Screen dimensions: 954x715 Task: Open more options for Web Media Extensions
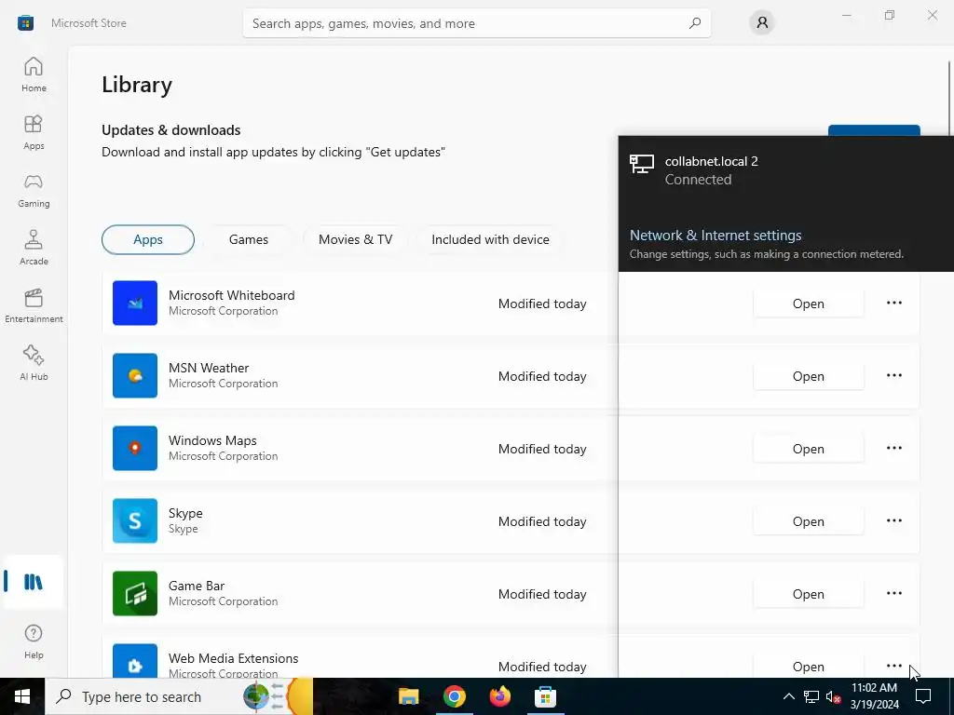(893, 666)
